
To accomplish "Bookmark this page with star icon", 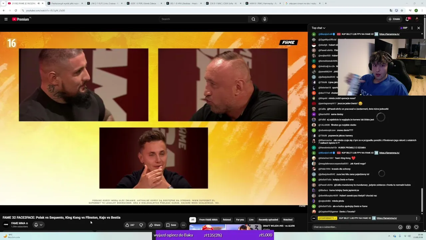I will [x=401, y=10].
